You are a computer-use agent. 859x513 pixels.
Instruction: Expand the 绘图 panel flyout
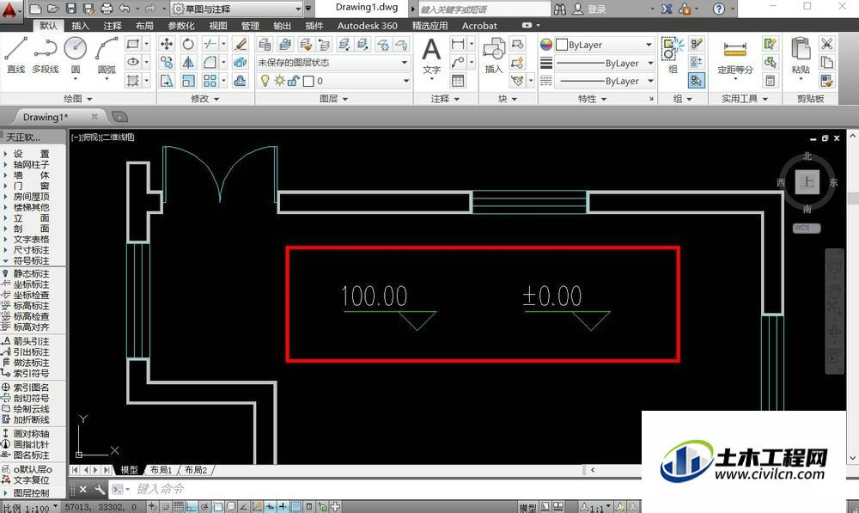(78, 99)
